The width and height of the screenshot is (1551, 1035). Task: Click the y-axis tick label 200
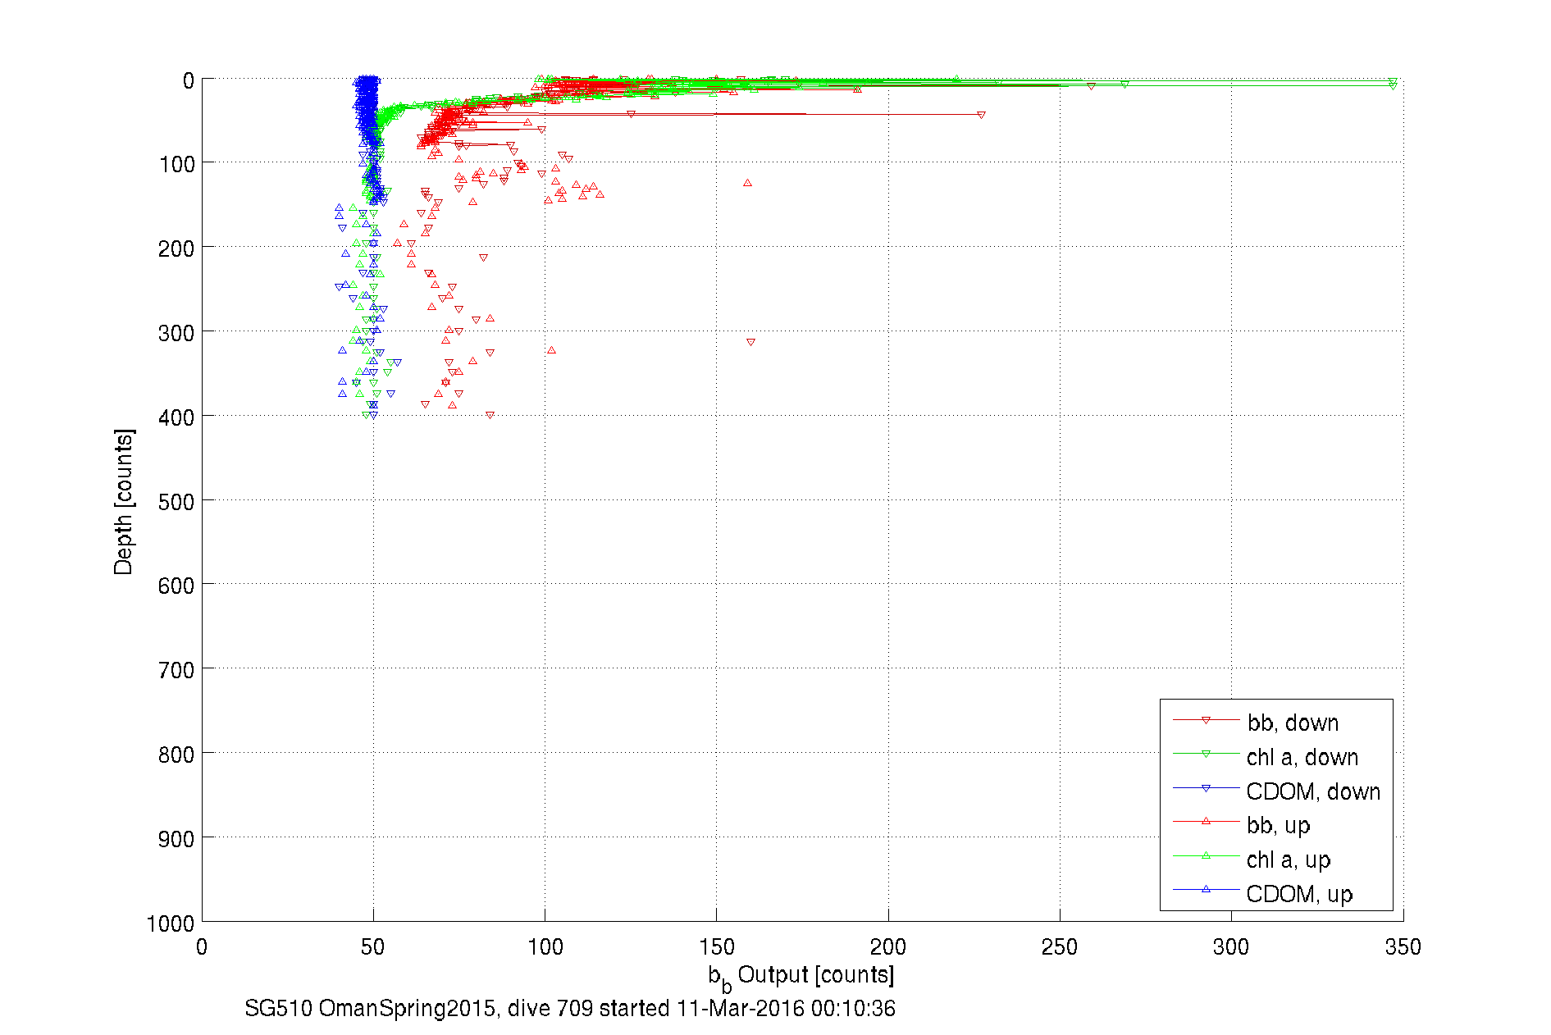click(x=176, y=248)
